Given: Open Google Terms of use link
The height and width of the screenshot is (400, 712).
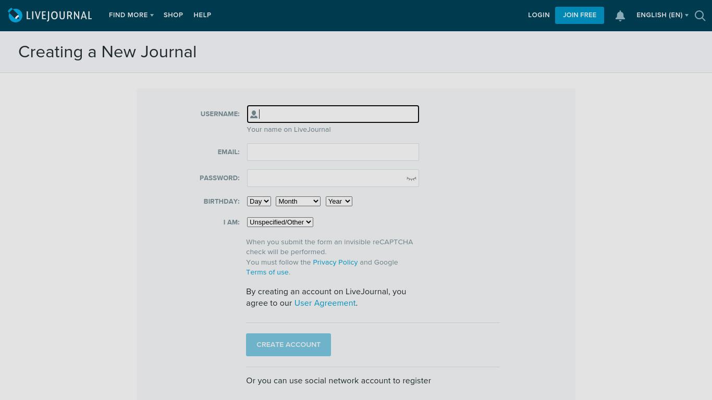Looking at the screenshot, I should (267, 272).
